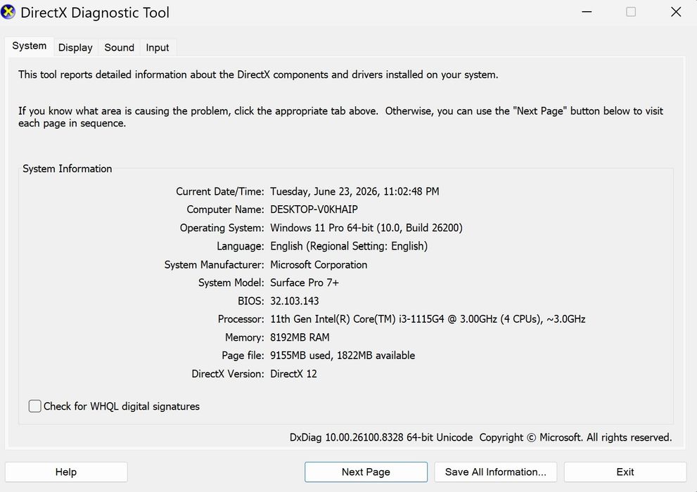Click the System Information group label

point(67,169)
